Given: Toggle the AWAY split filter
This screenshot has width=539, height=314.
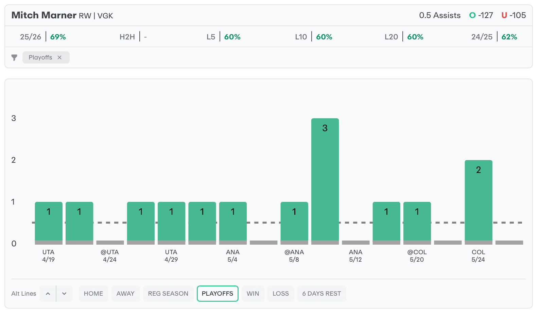Looking at the screenshot, I should pos(125,294).
